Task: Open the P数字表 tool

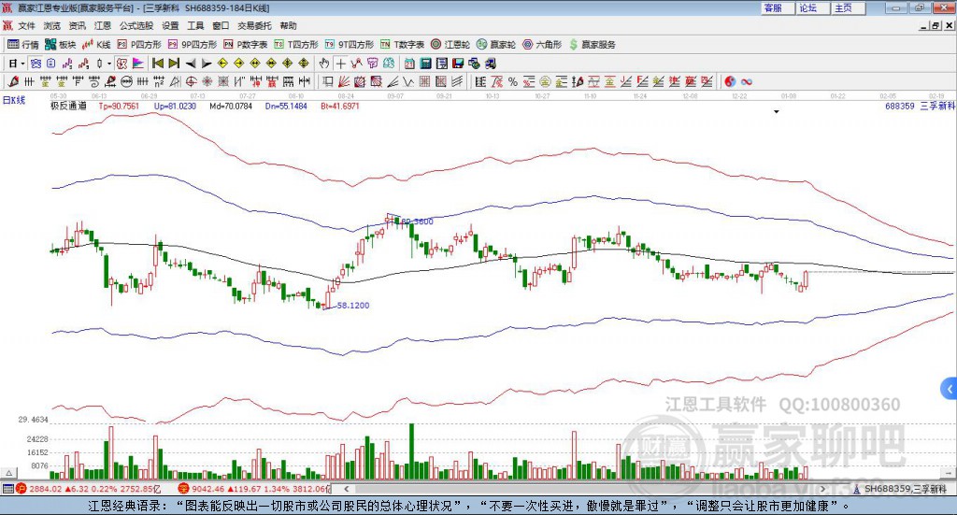Action: (246, 45)
